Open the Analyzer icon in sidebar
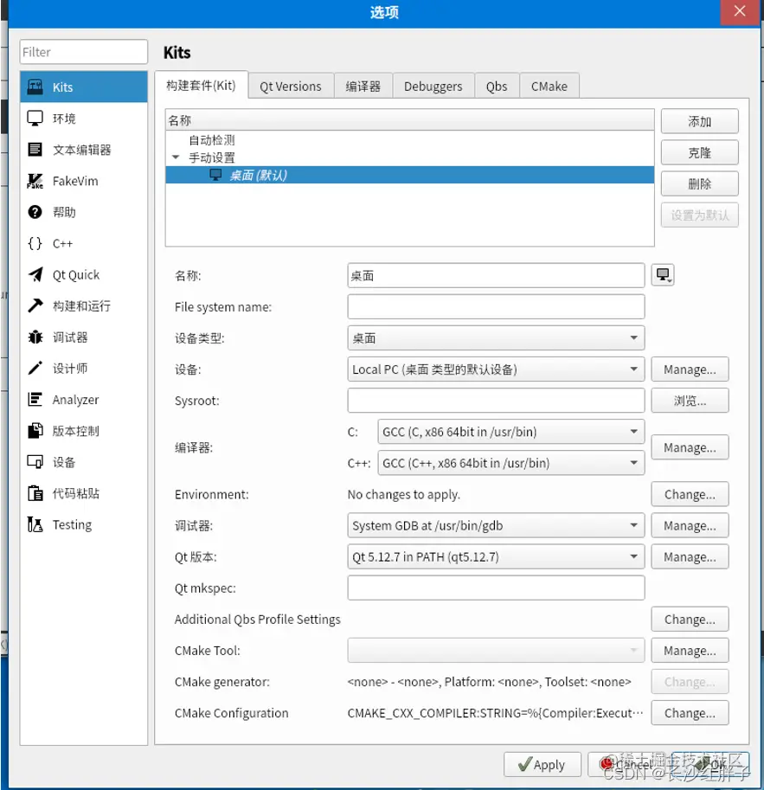764x790 pixels. pos(35,400)
